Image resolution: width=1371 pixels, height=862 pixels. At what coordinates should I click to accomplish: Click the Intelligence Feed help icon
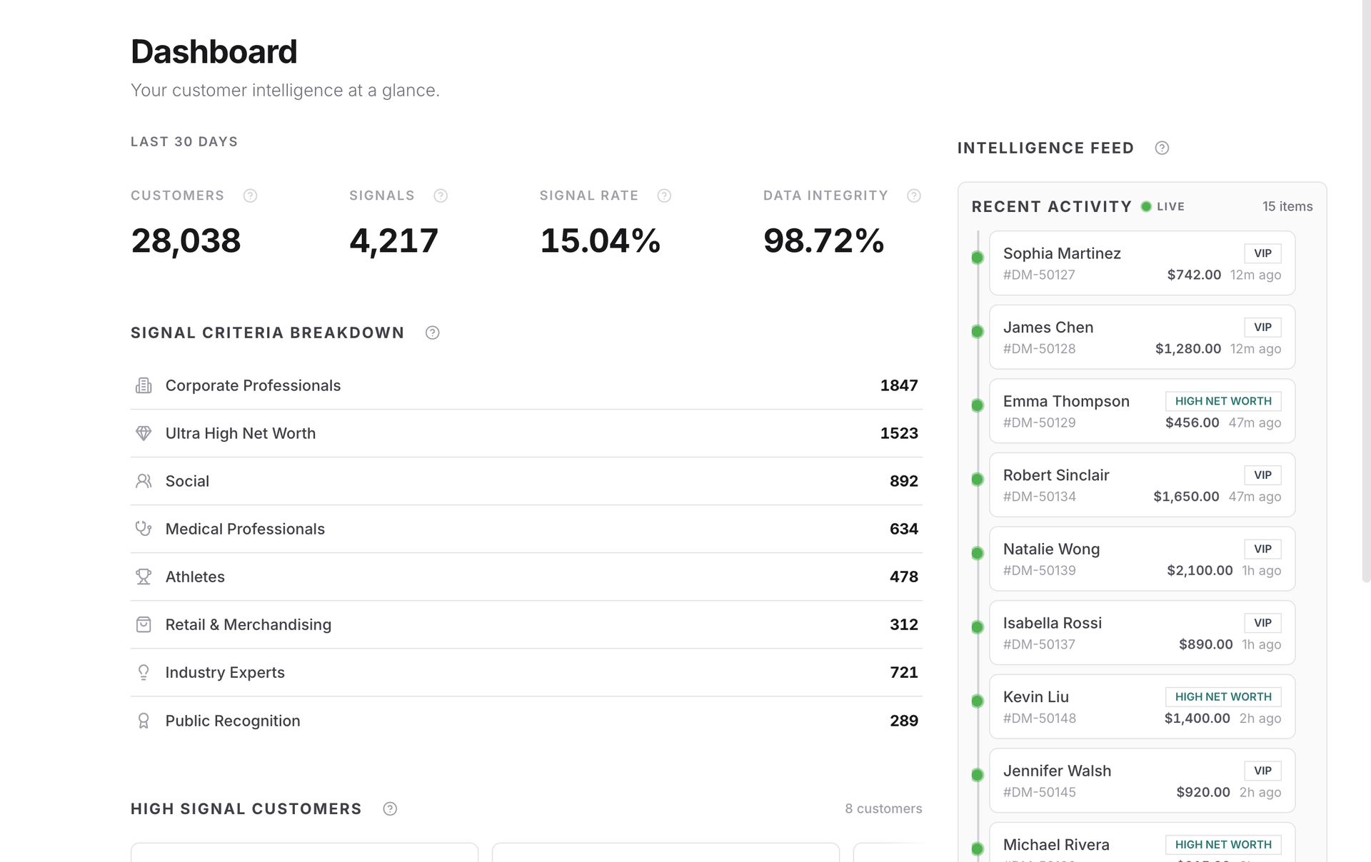click(x=1162, y=148)
